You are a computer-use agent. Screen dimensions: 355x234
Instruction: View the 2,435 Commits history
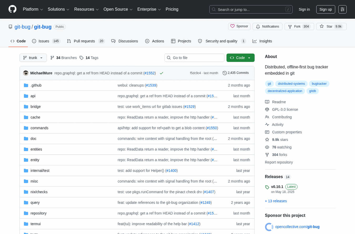pos(236,73)
